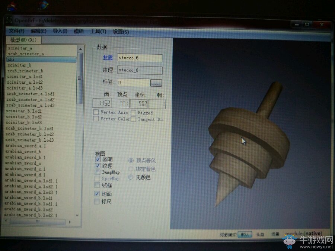
Task: Select the 无颜色 radio button
Action: pyautogui.click(x=131, y=177)
